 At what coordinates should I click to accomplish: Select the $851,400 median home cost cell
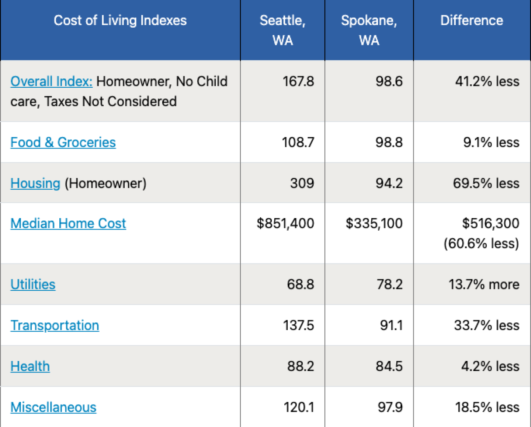tap(285, 224)
